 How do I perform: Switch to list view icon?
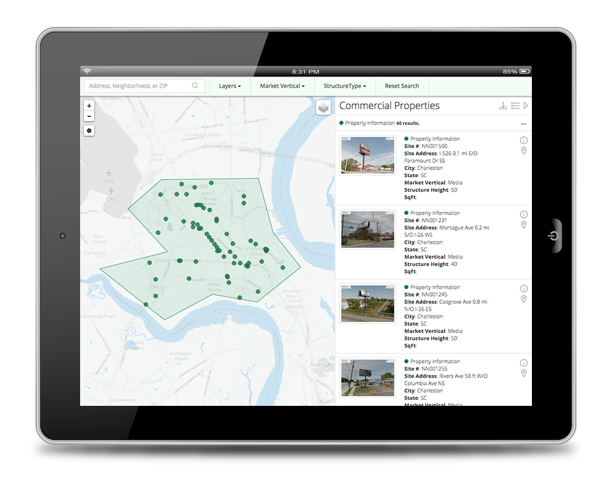(515, 106)
